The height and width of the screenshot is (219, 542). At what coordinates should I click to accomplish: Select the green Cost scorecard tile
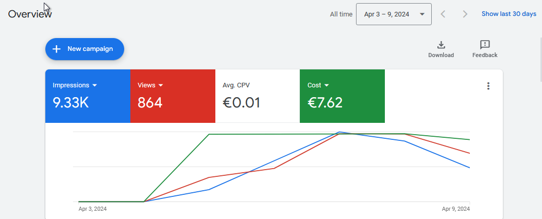342,96
